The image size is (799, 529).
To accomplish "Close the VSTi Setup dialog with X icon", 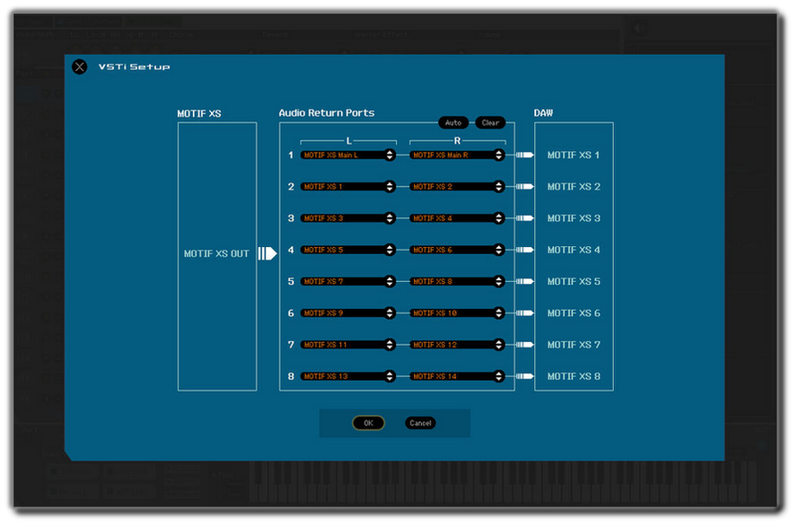I will (80, 66).
